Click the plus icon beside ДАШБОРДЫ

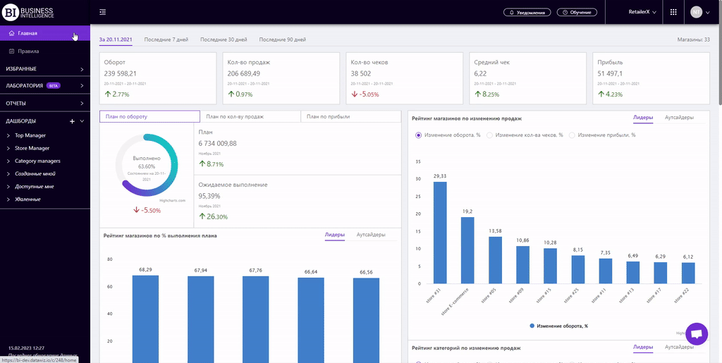coord(72,121)
